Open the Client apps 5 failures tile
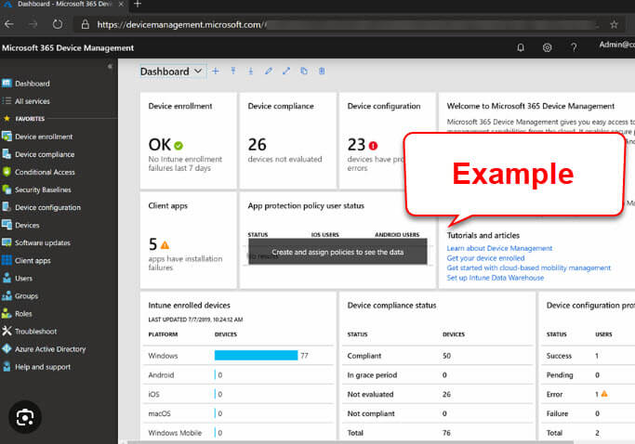The image size is (635, 444). click(x=189, y=240)
